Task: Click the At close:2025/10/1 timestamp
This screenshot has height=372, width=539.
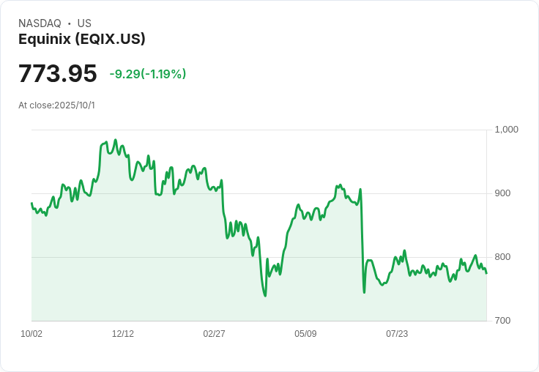Action: pos(56,105)
